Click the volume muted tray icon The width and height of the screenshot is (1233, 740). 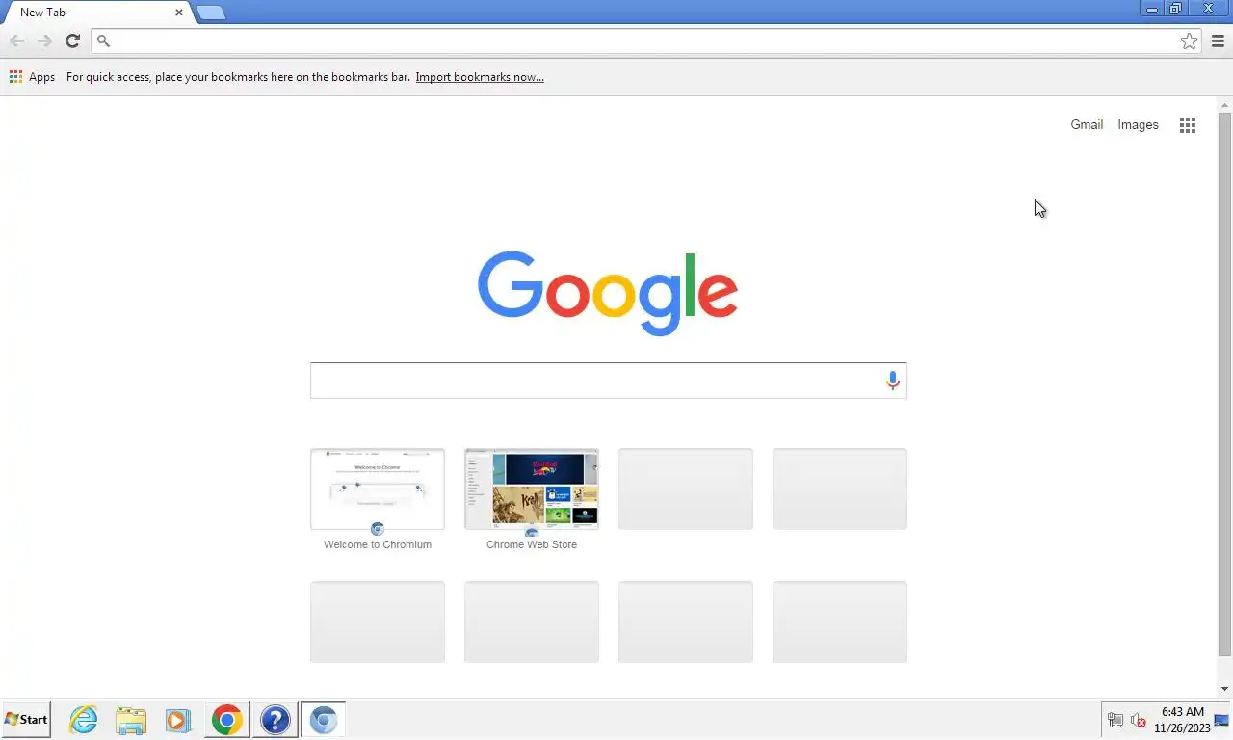(1139, 720)
